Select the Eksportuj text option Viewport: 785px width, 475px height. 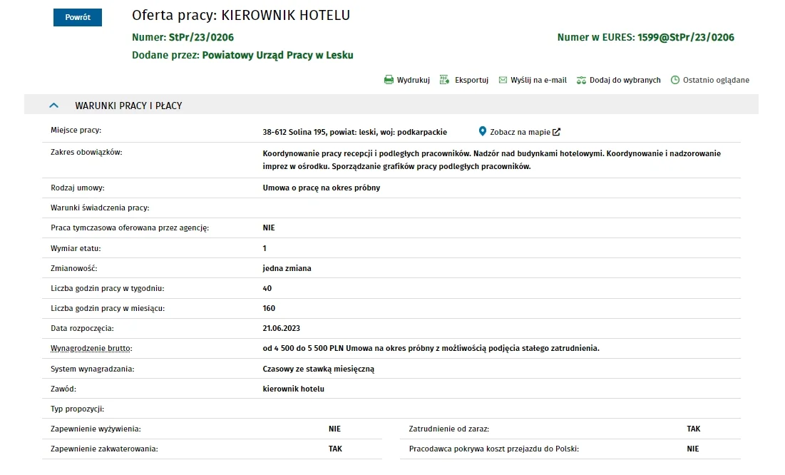pos(471,80)
